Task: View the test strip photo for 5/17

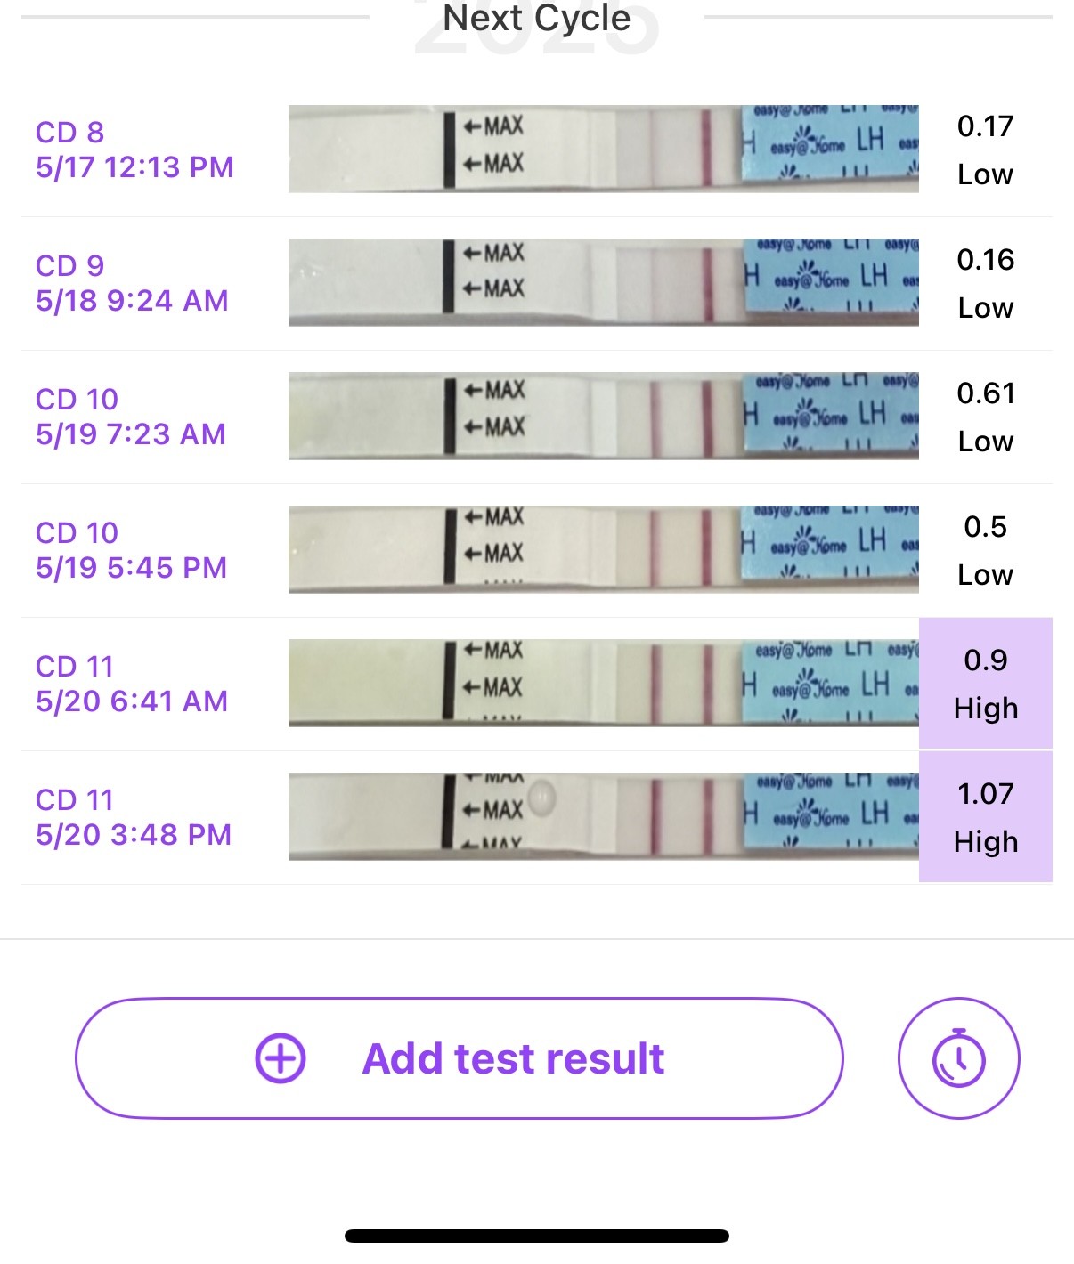Action: tap(603, 149)
